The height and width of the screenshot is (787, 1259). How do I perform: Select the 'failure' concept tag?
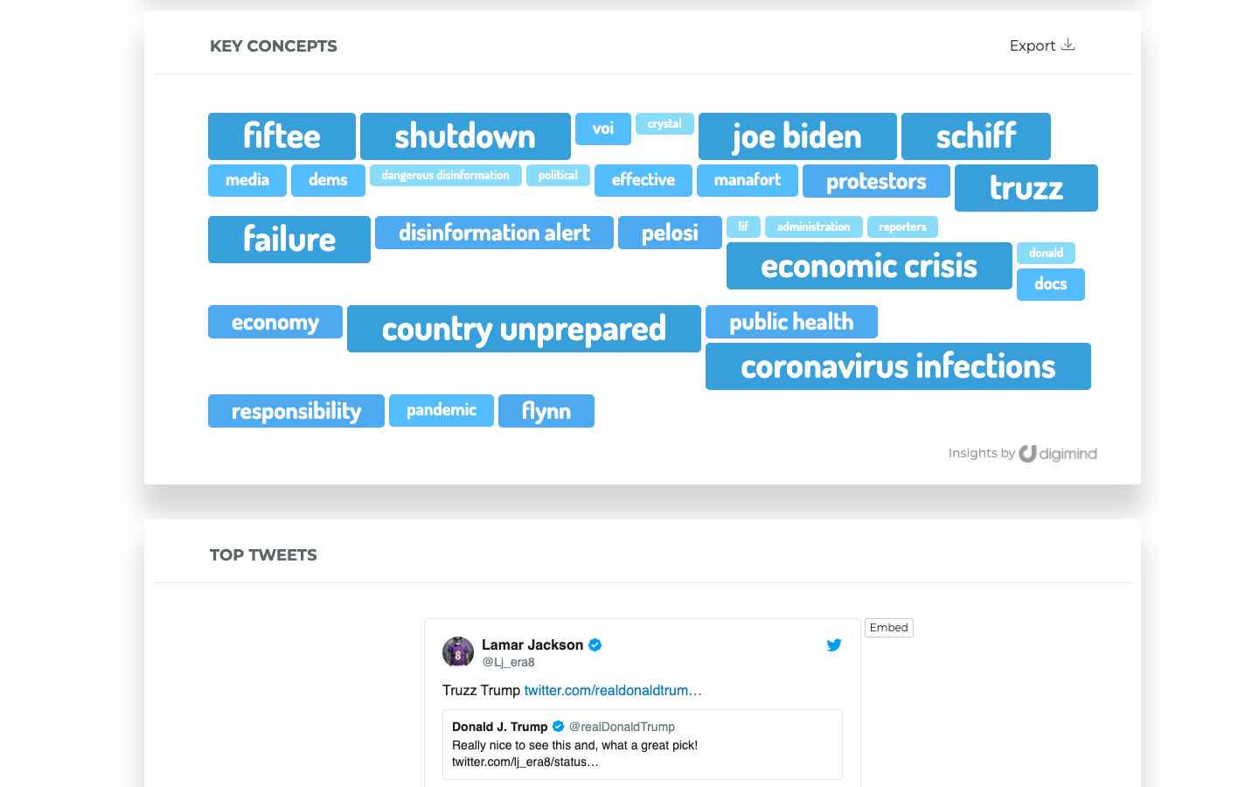pyautogui.click(x=289, y=239)
